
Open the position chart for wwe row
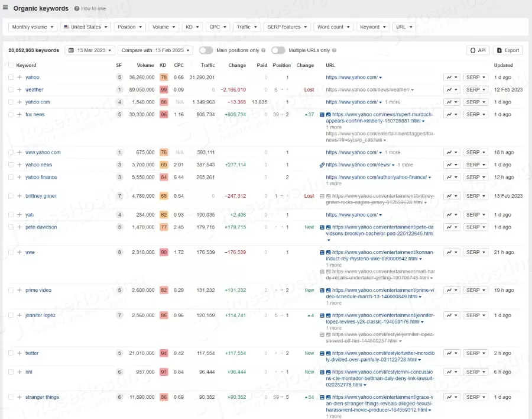452,252
